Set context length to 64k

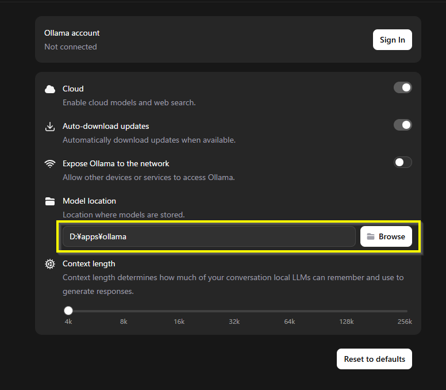290,311
